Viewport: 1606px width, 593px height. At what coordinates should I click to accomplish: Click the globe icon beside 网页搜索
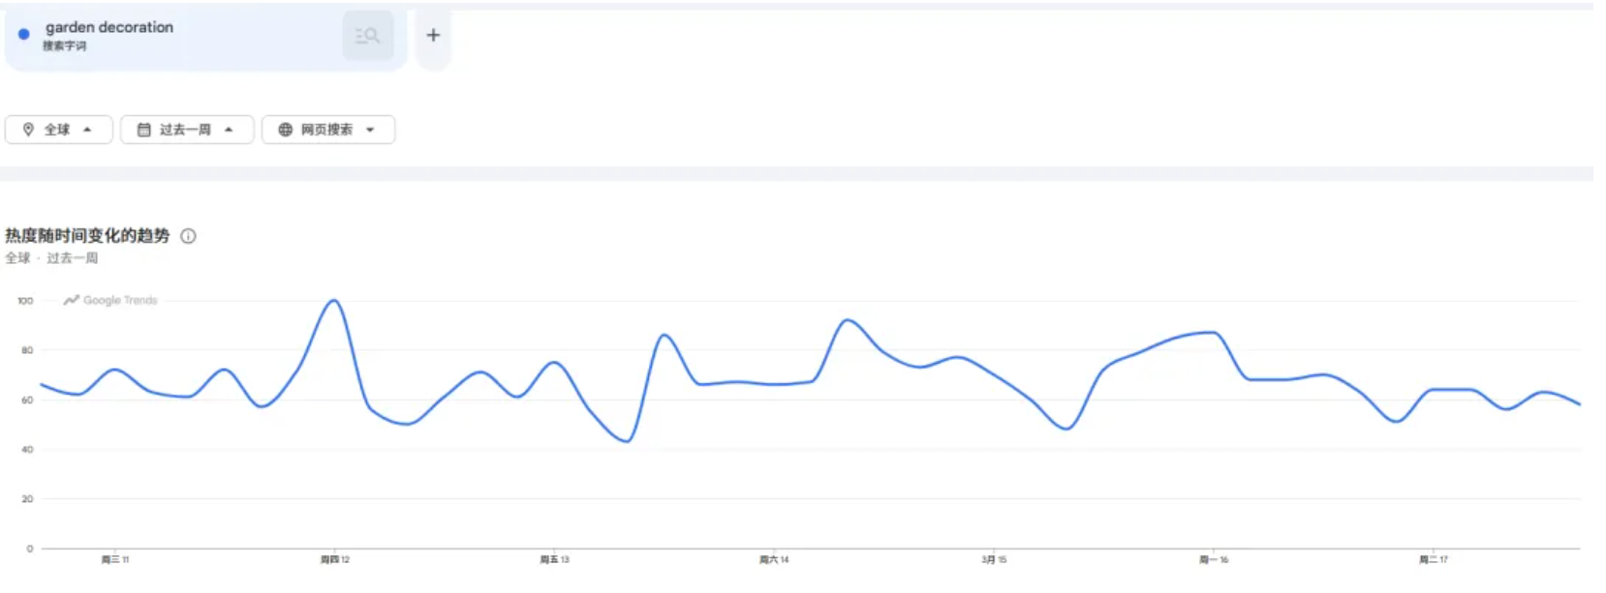(x=285, y=130)
